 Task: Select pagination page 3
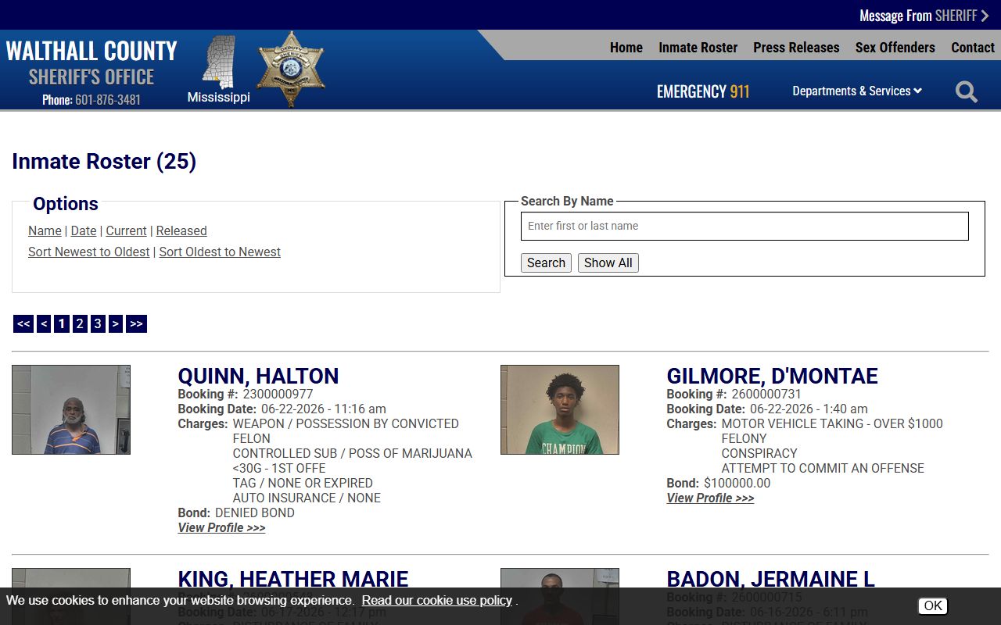click(x=98, y=323)
